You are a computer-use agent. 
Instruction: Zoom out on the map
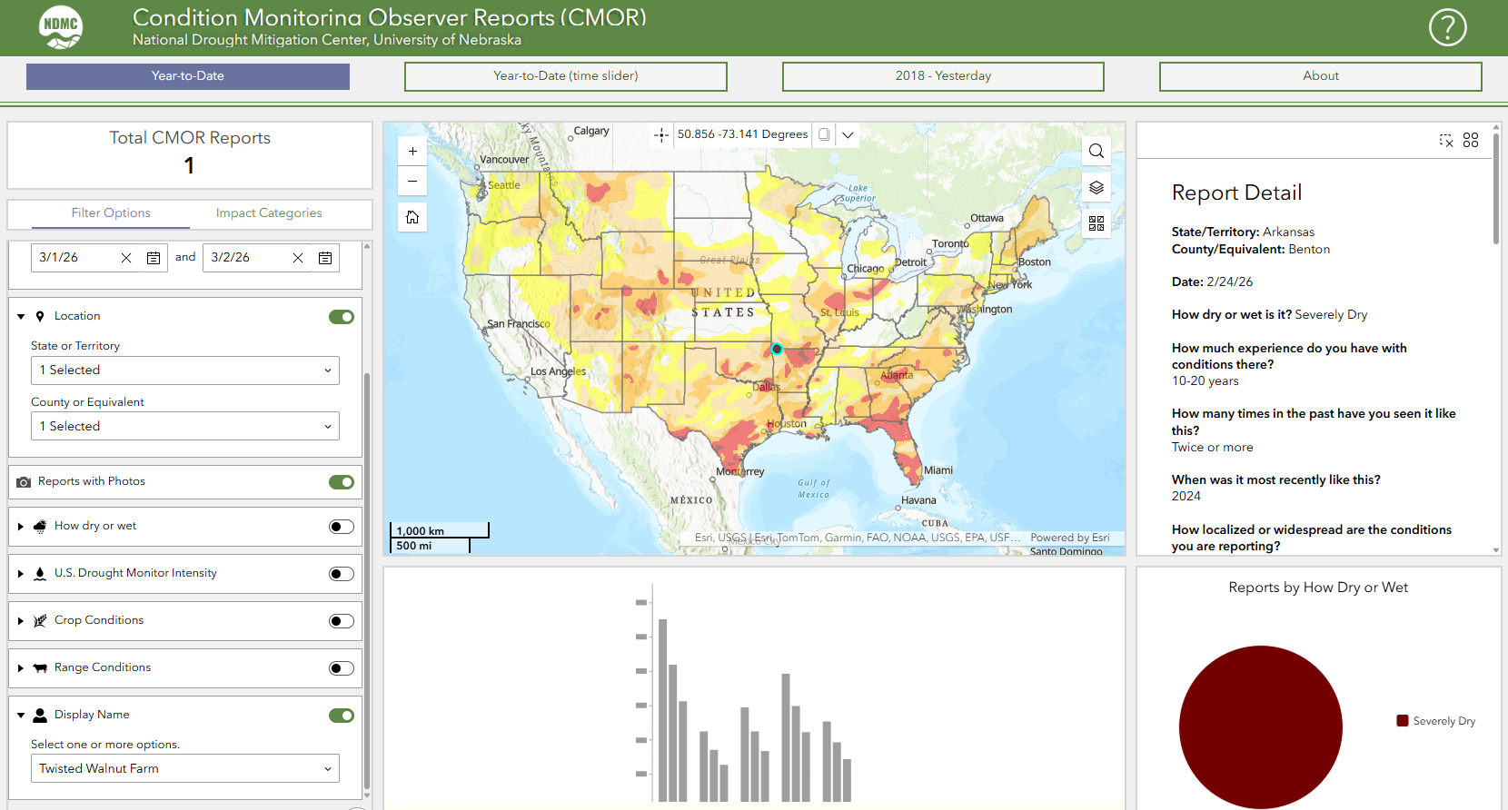tap(412, 181)
